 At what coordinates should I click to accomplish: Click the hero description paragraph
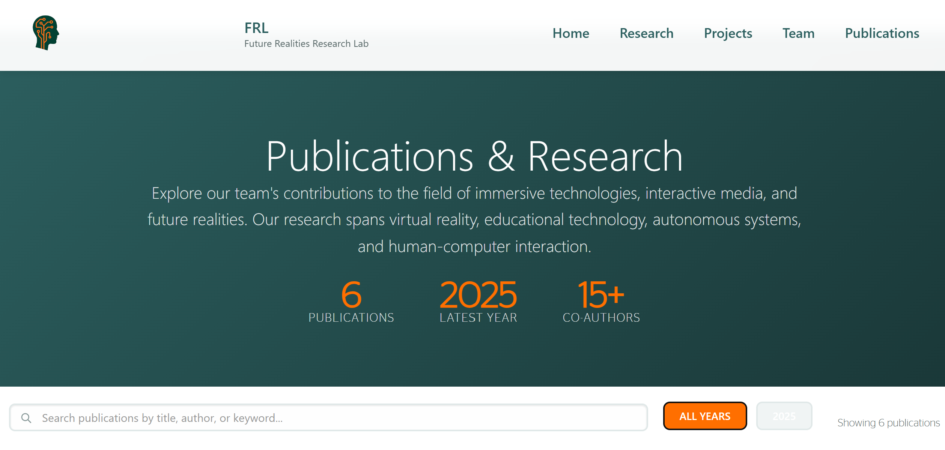click(x=474, y=220)
